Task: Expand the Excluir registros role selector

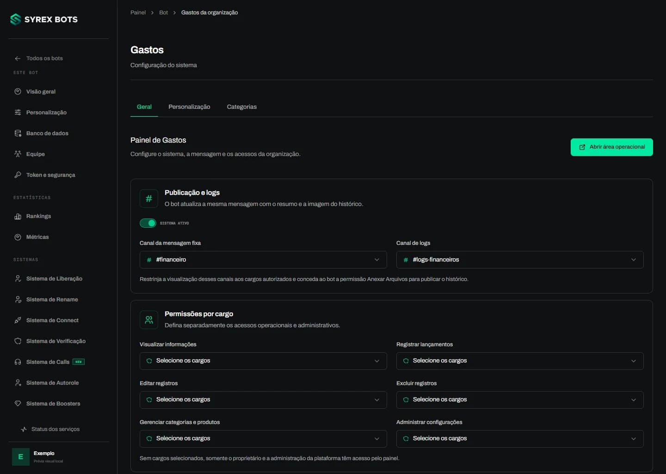Action: tap(520, 400)
